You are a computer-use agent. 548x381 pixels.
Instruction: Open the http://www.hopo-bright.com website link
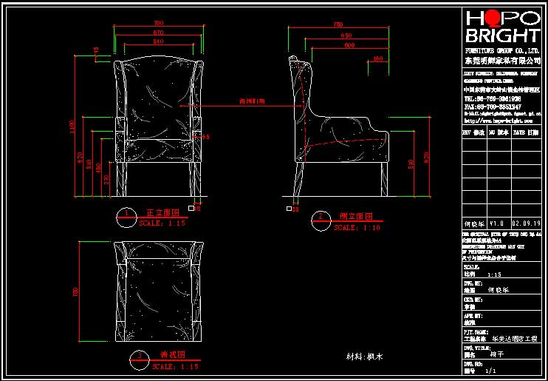pos(498,121)
